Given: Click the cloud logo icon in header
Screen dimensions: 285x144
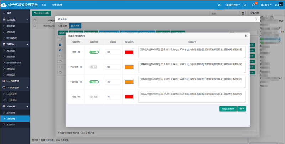Looking at the screenshot, I should [x=4, y=5].
